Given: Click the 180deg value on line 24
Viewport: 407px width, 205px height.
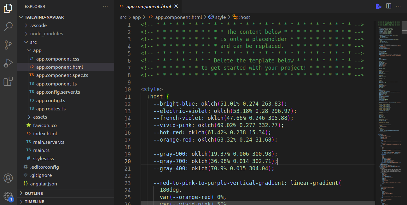Looking at the screenshot, I should [169, 190].
